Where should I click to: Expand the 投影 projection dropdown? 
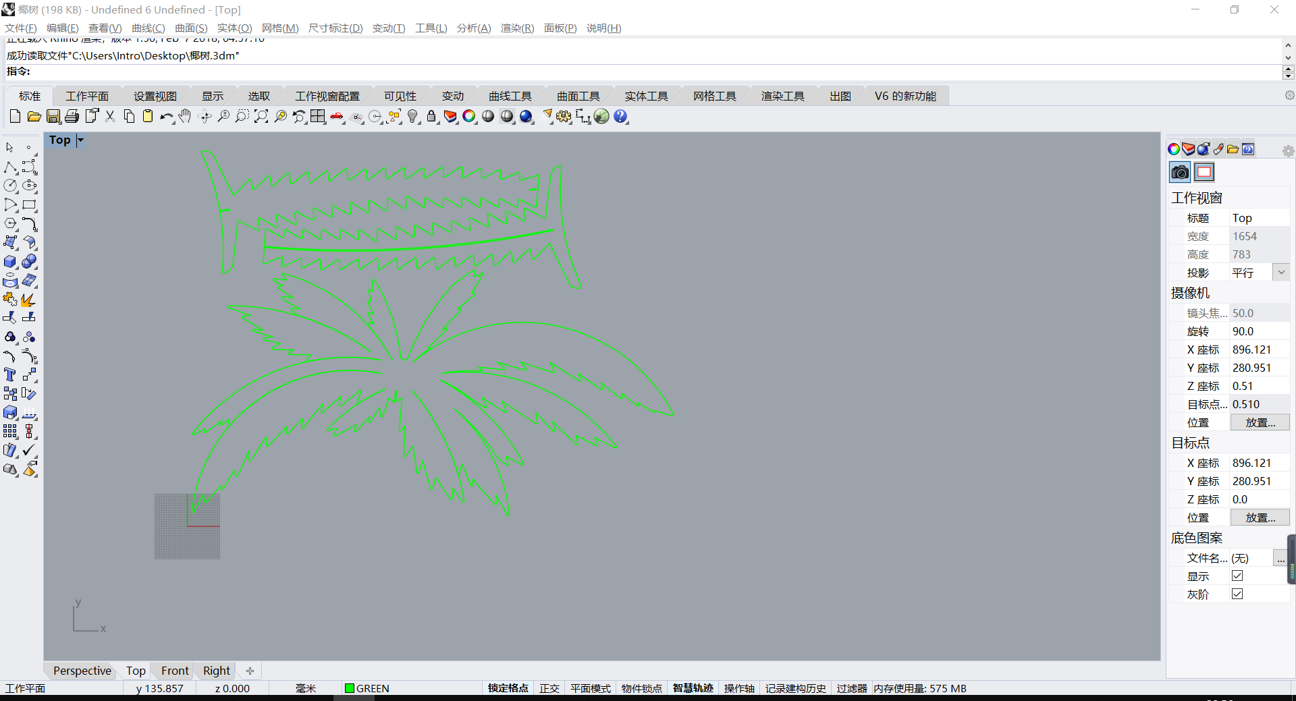[1281, 273]
